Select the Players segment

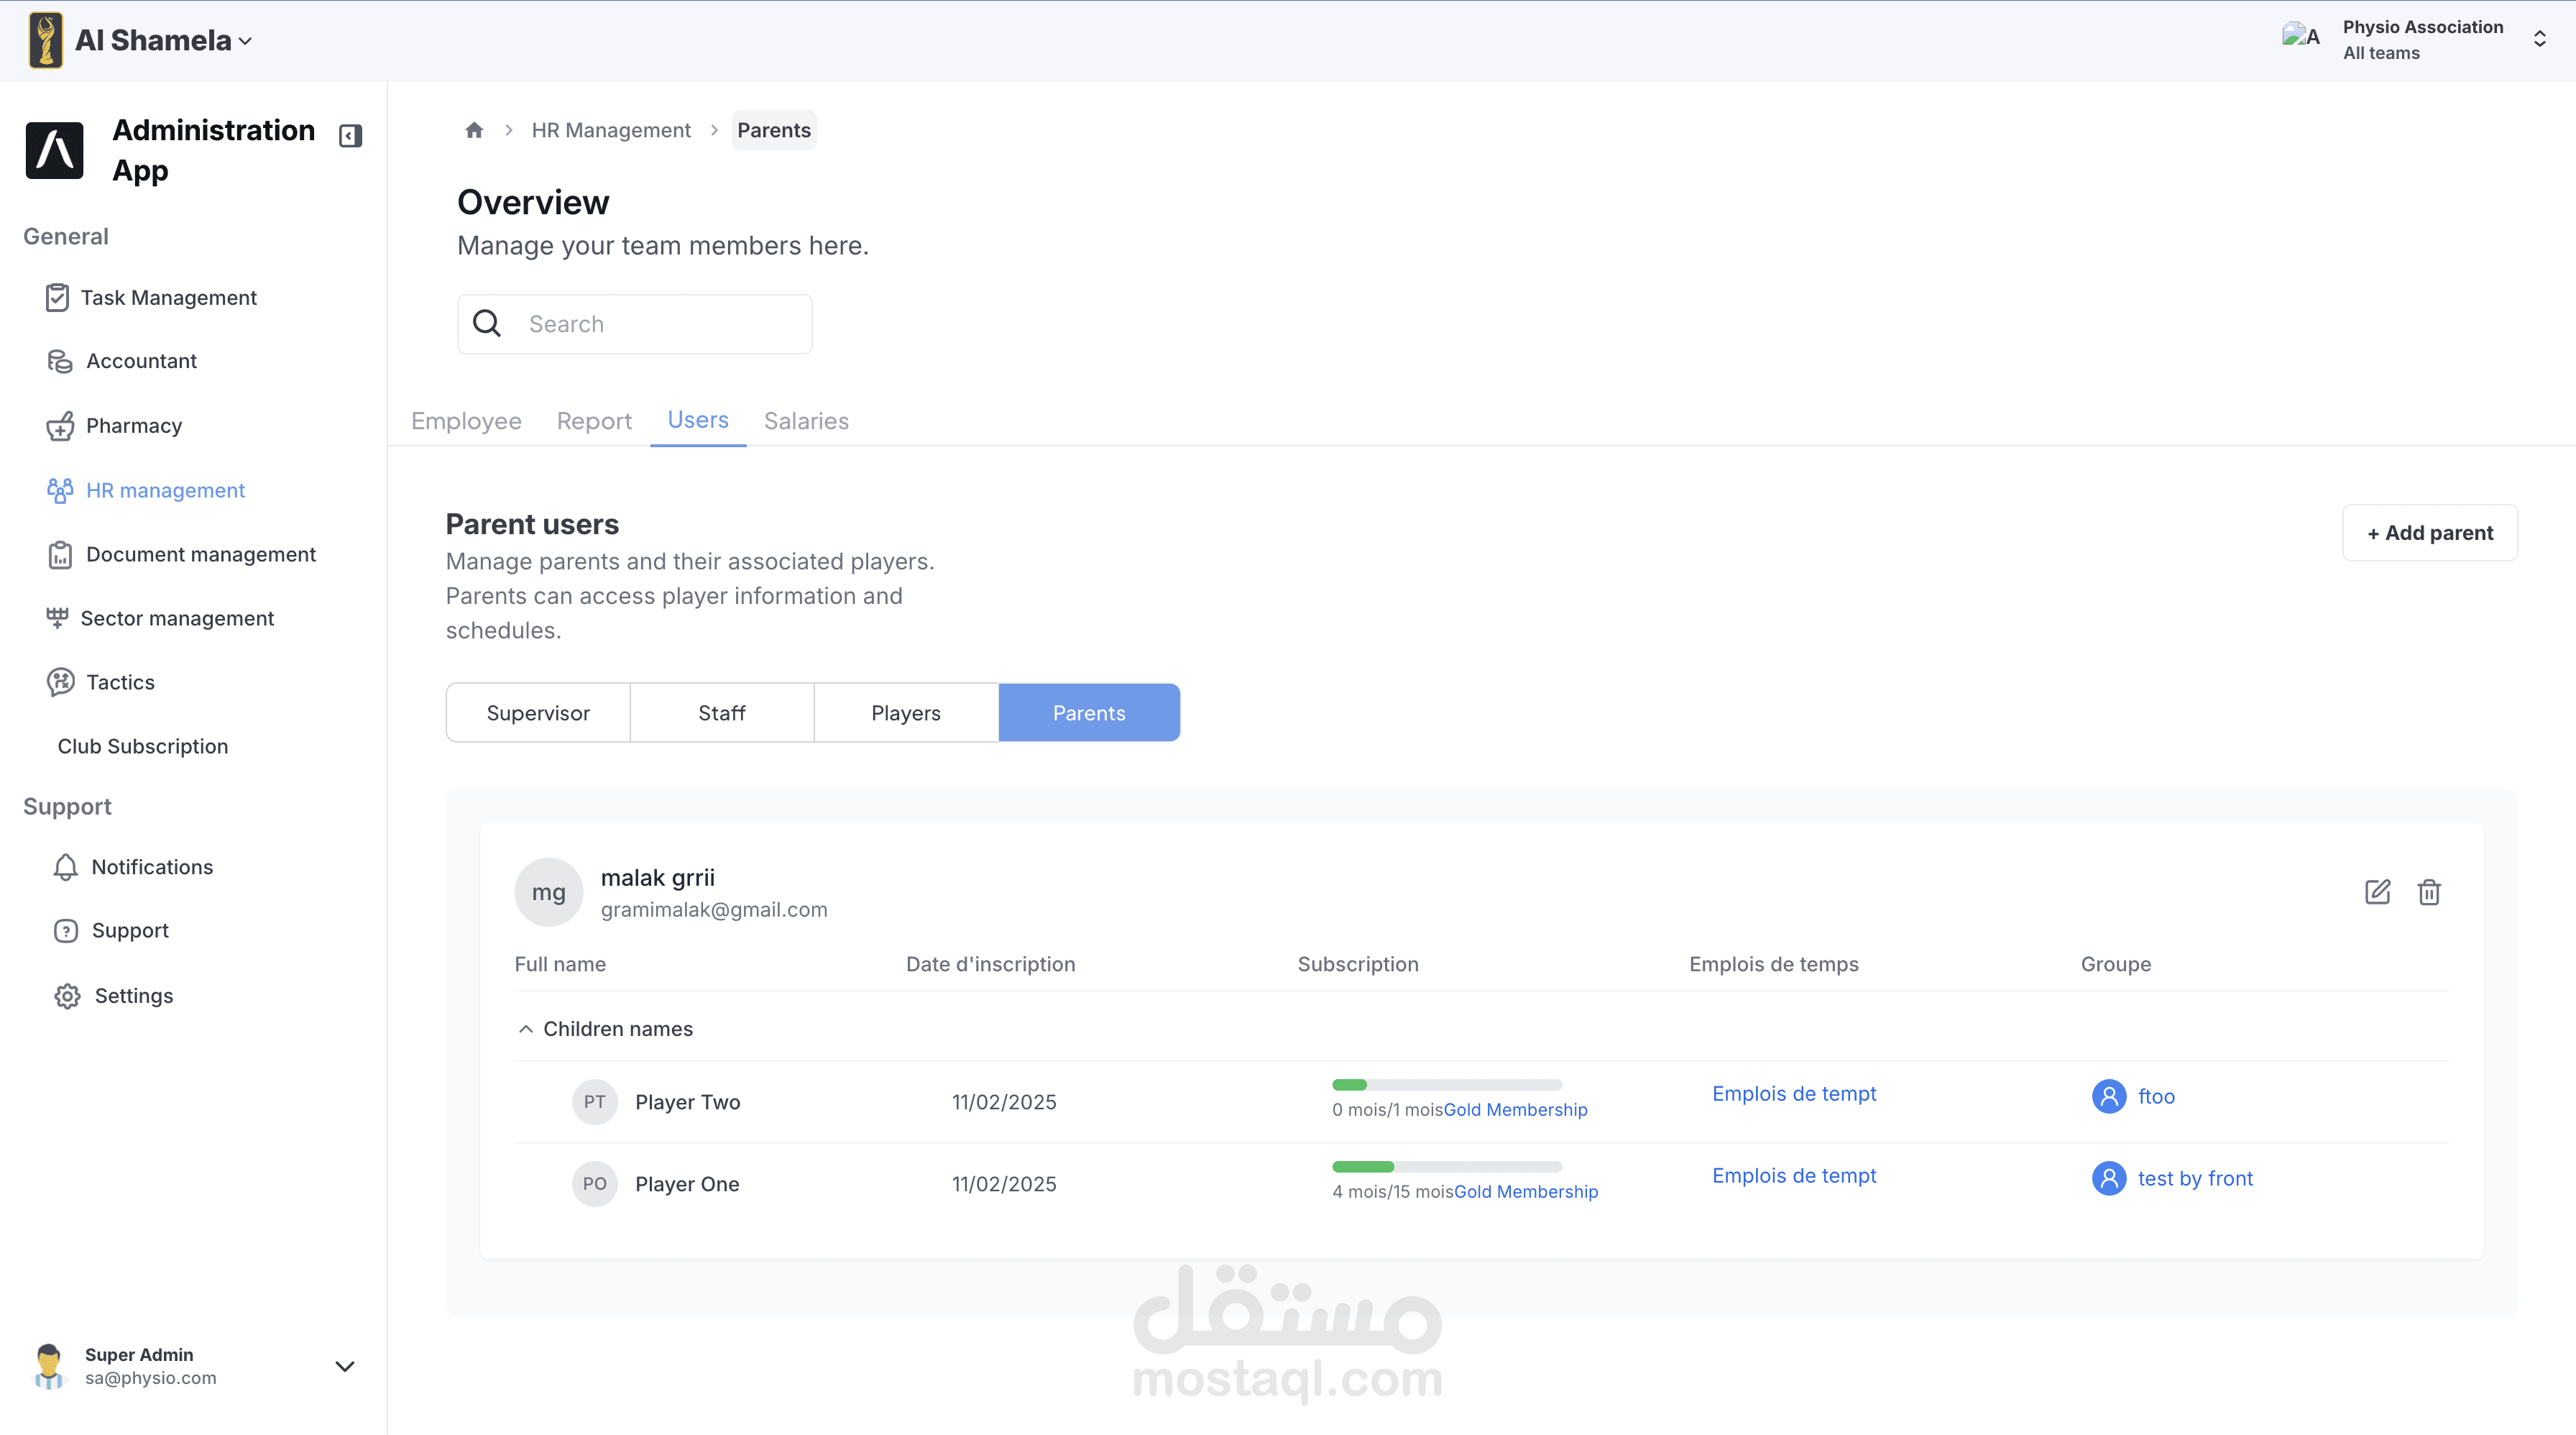point(906,713)
